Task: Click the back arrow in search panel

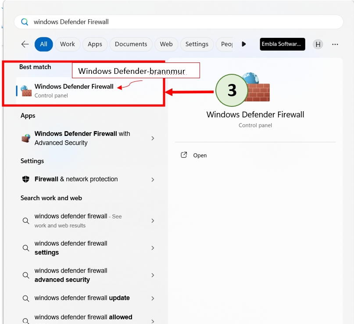Action: coord(25,44)
